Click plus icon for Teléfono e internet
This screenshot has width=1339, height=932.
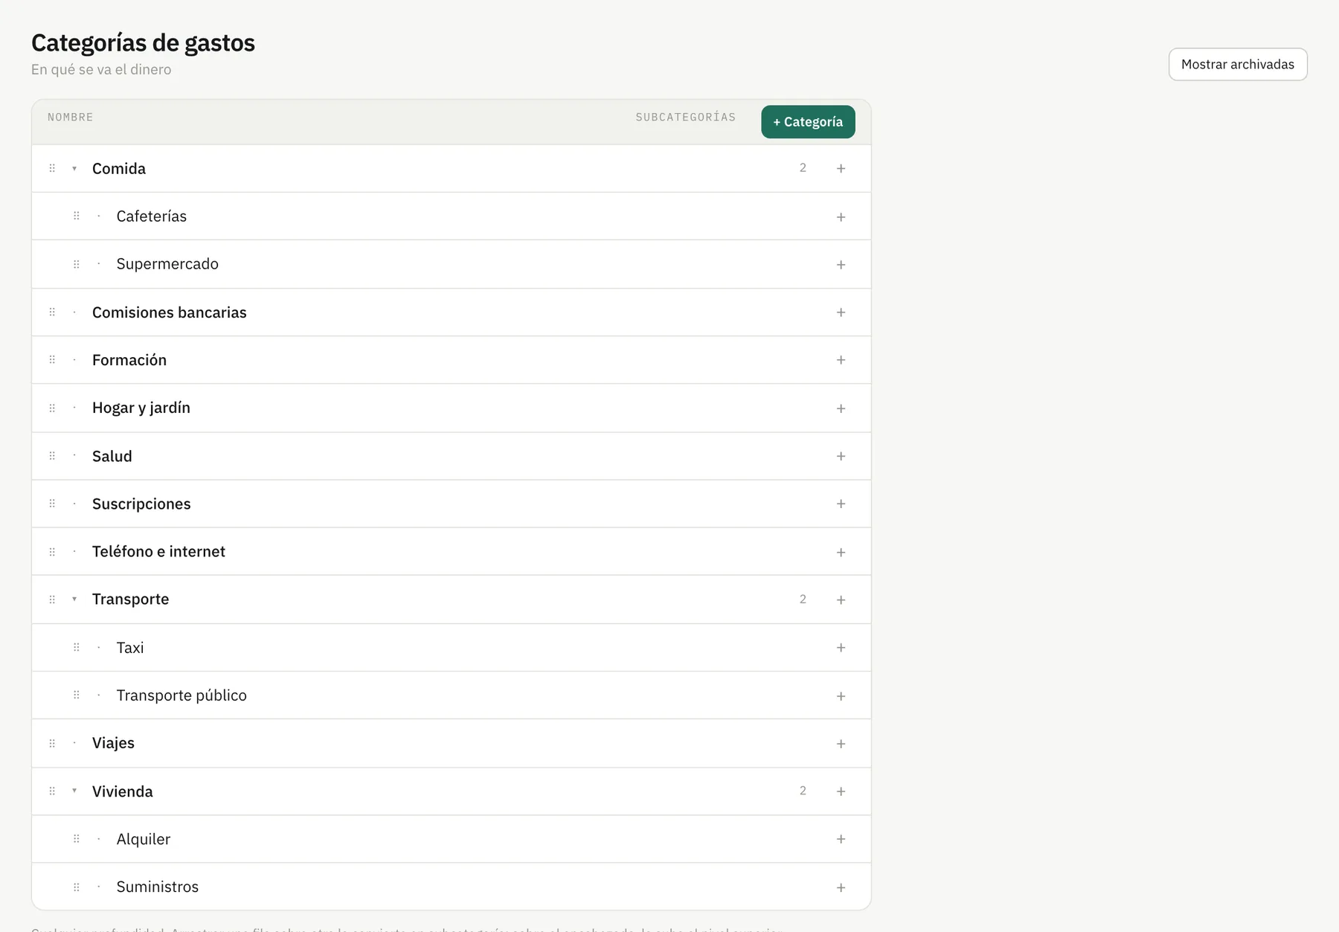(x=841, y=552)
